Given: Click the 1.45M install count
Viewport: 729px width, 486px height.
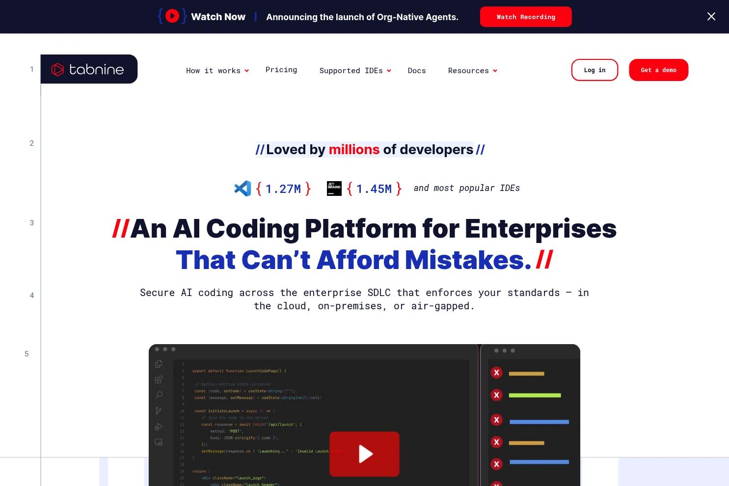Looking at the screenshot, I should point(374,189).
